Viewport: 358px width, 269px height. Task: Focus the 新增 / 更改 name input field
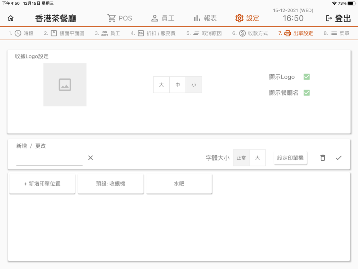click(49, 158)
